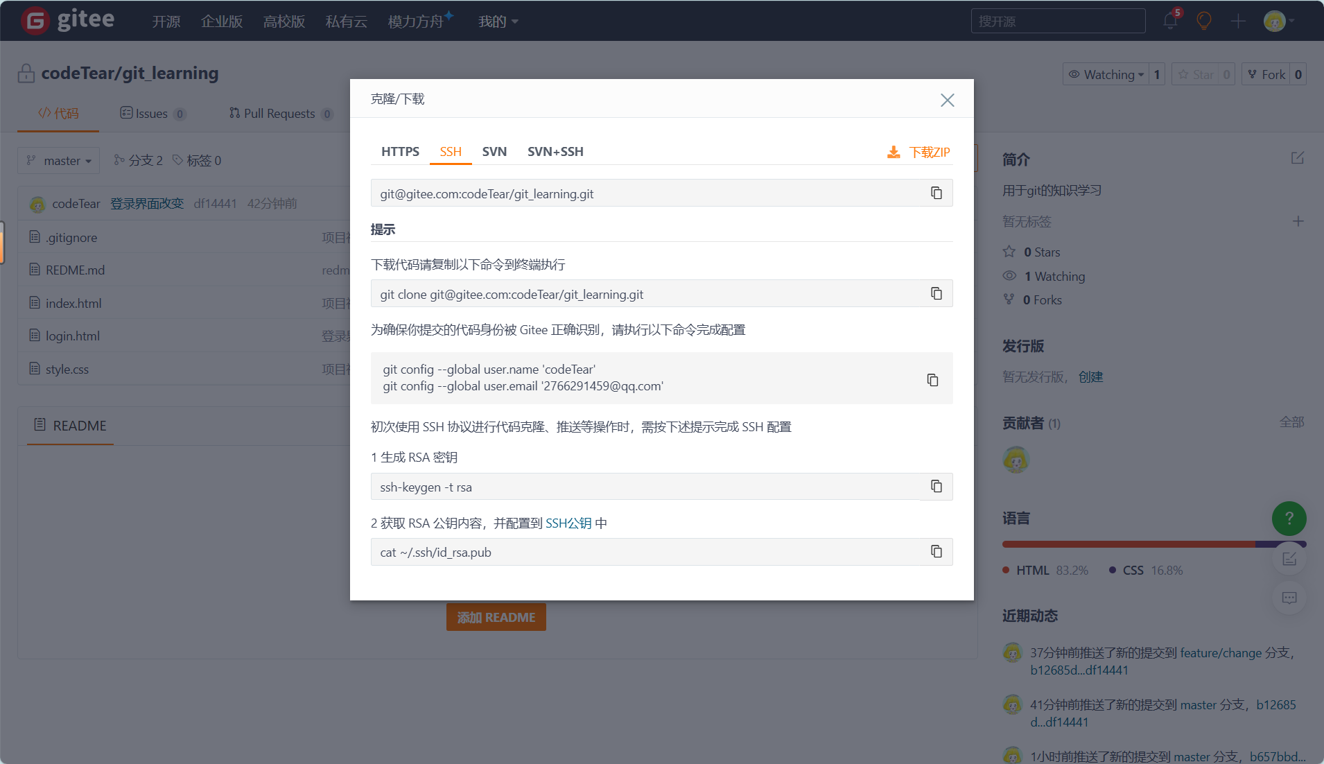Expand the 我的 menu
This screenshot has width=1324, height=764.
coord(498,21)
